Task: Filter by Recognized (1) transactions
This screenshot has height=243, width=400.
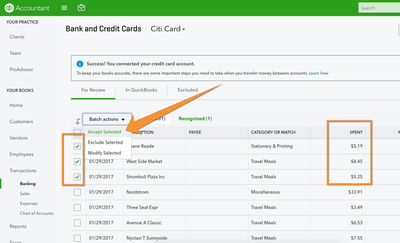Action: tap(195, 118)
